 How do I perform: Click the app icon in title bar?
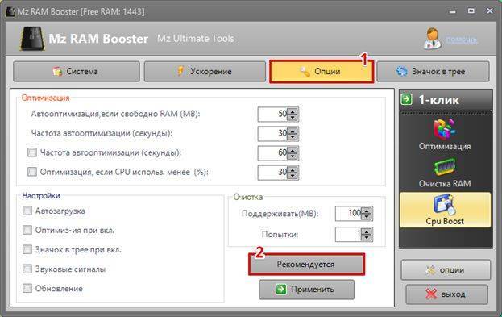click(10, 12)
